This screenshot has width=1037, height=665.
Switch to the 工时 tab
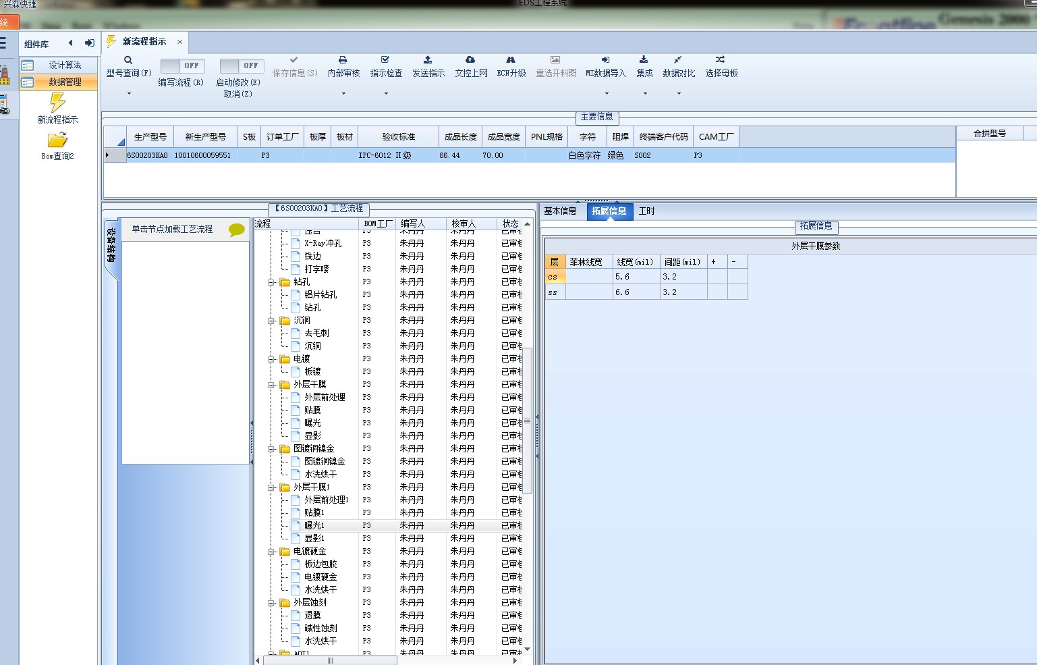(646, 211)
